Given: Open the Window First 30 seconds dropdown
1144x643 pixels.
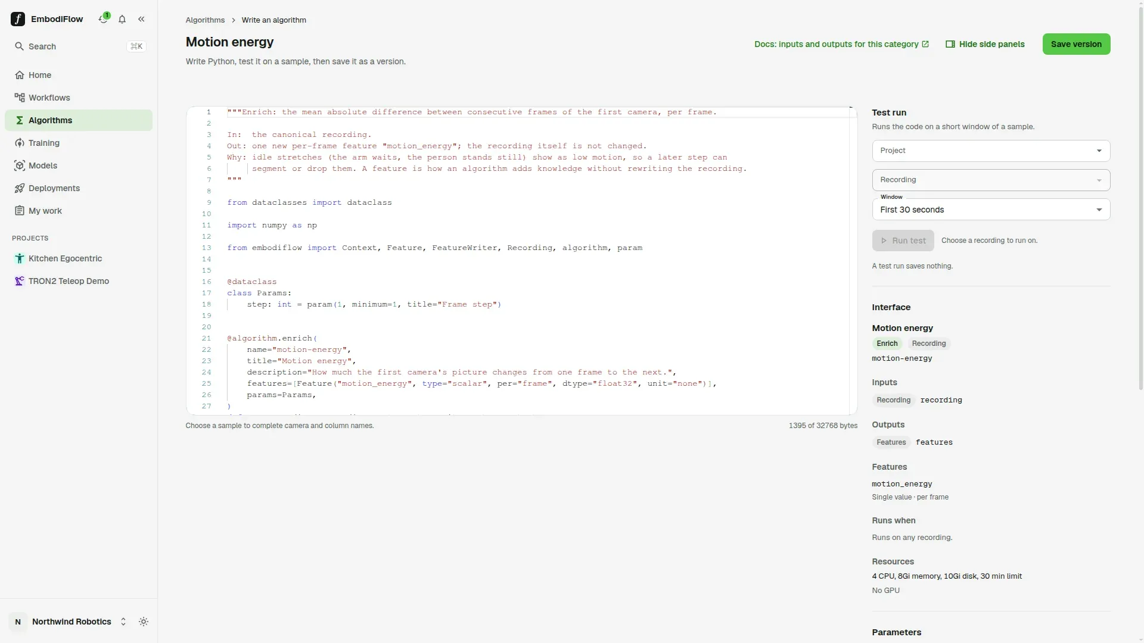Looking at the screenshot, I should coord(991,210).
